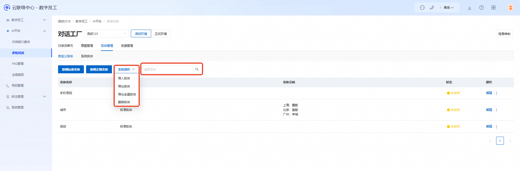Click the phone handset icon in header

432,7
